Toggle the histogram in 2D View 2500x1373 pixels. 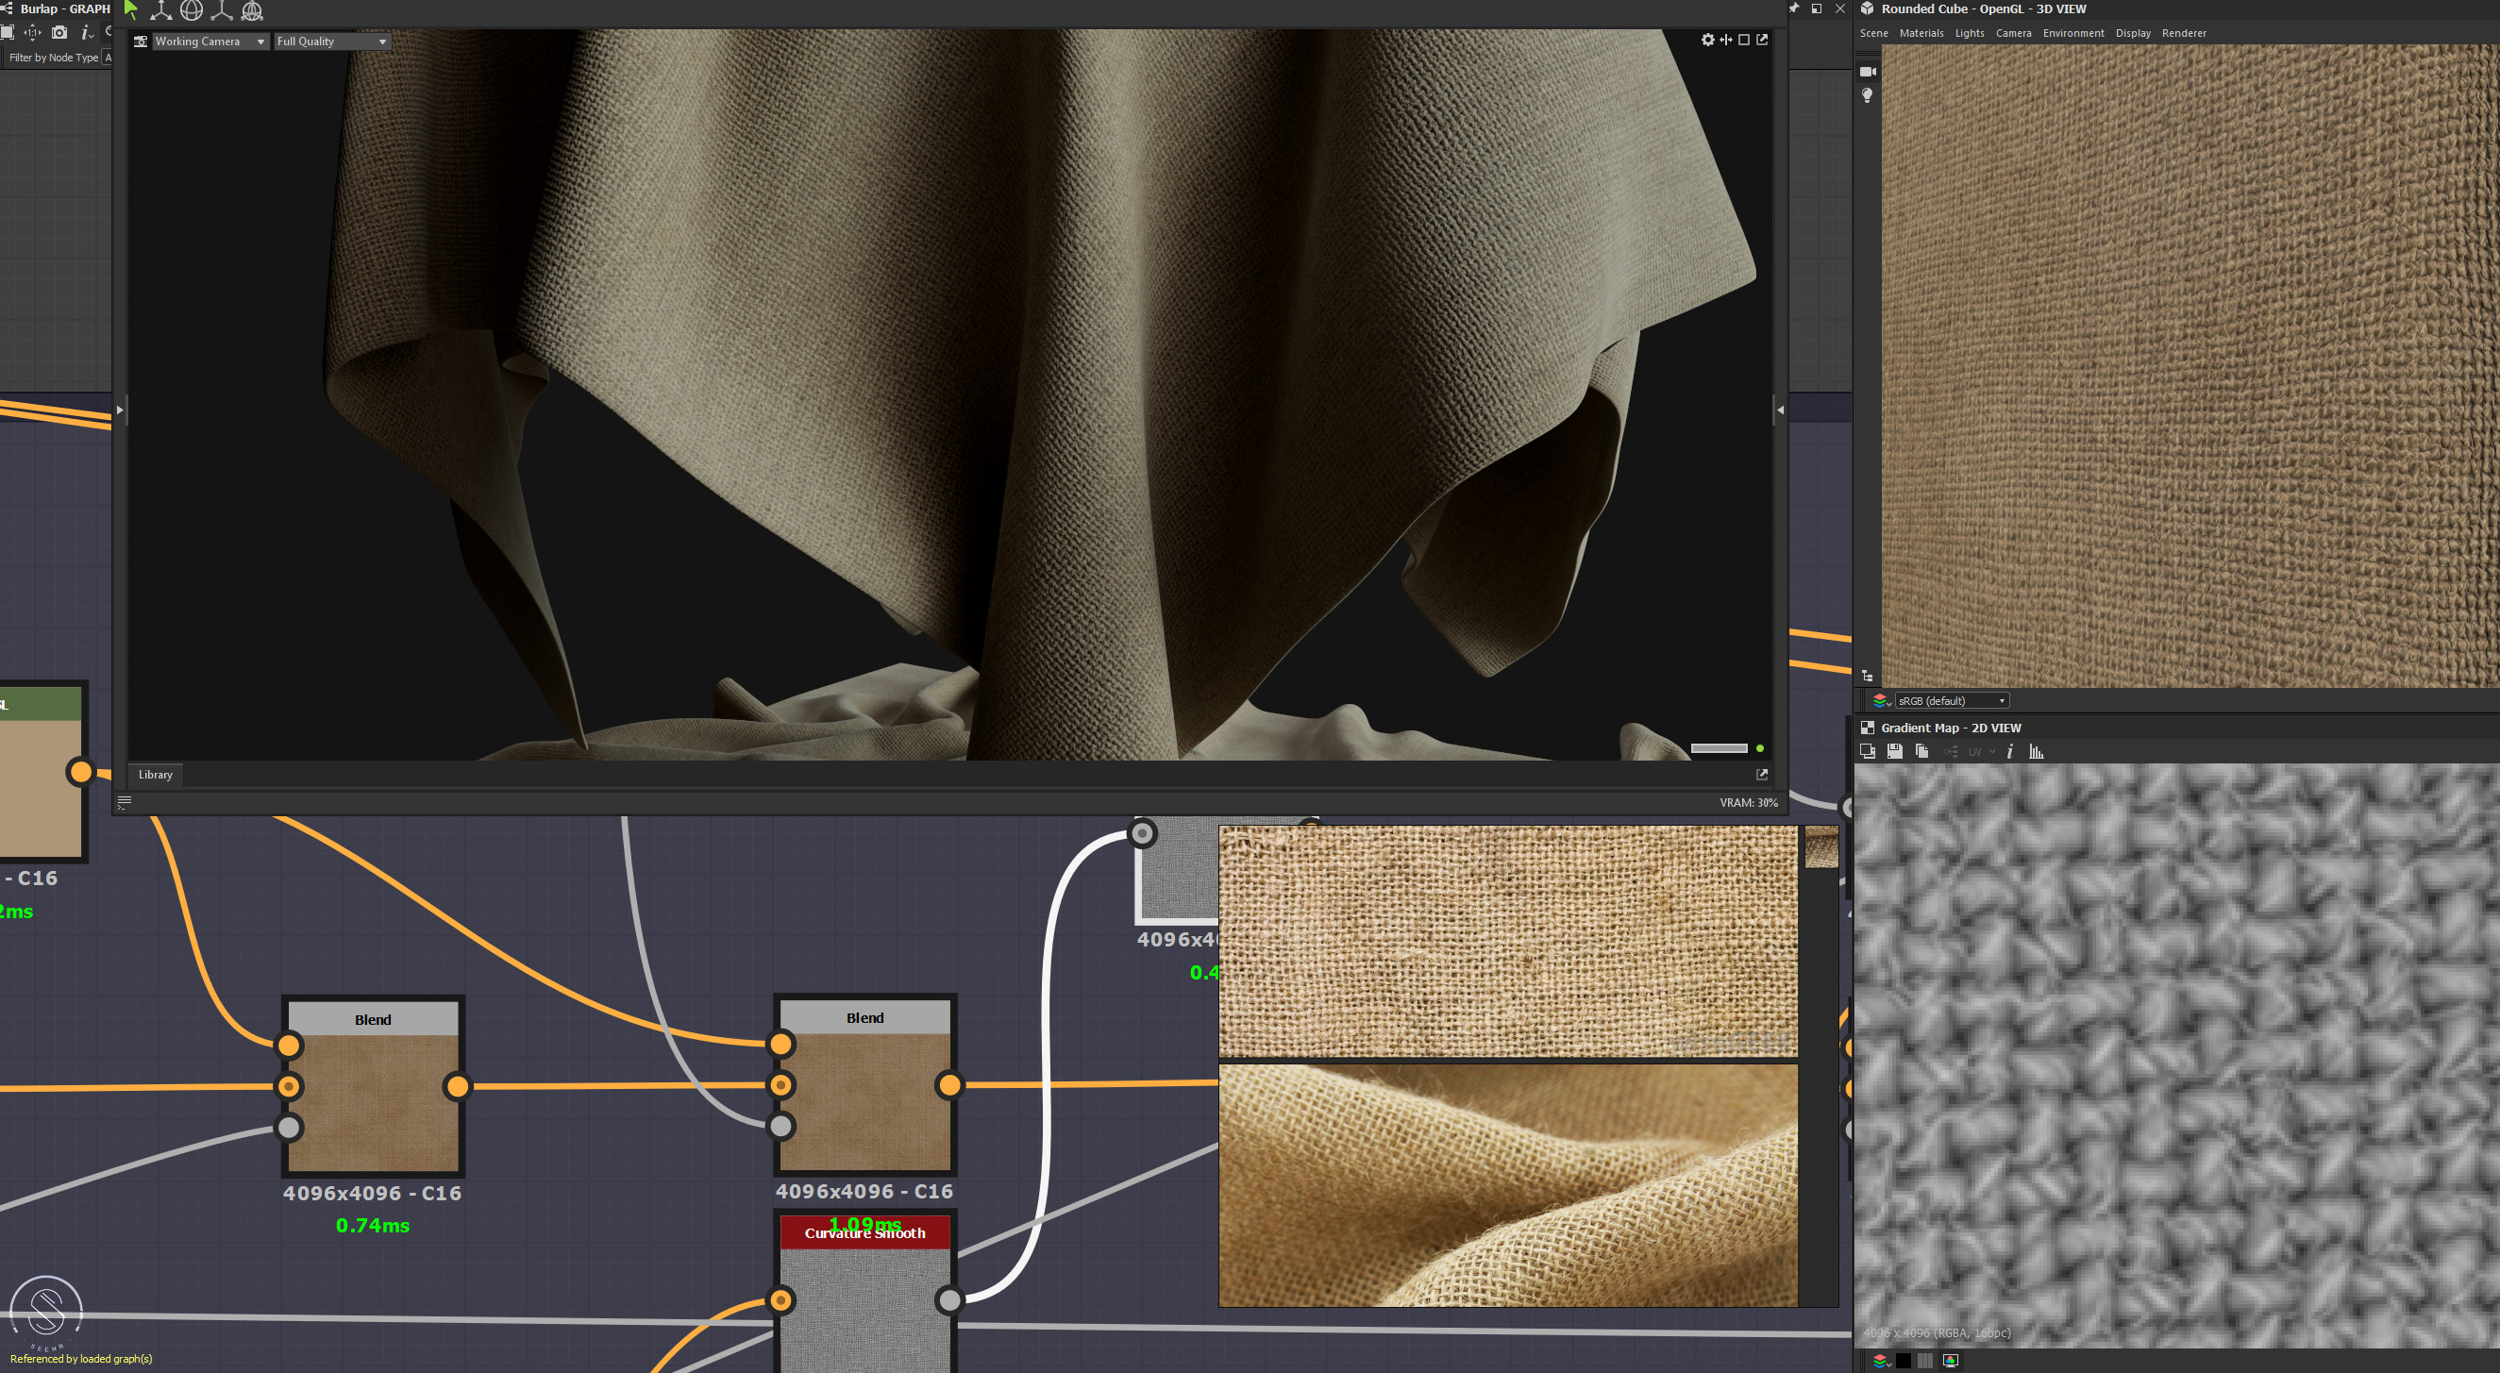tap(2036, 751)
